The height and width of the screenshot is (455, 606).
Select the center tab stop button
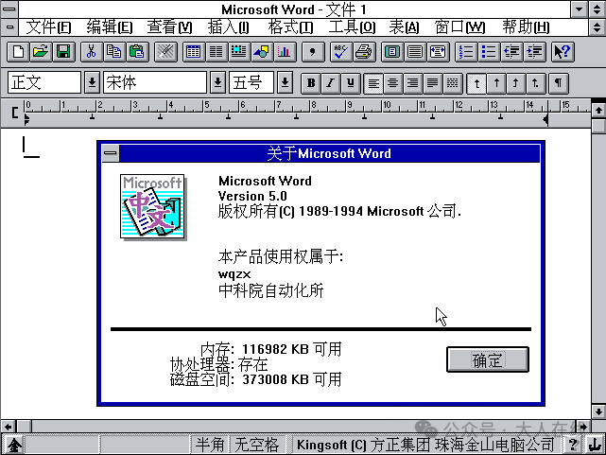[496, 83]
